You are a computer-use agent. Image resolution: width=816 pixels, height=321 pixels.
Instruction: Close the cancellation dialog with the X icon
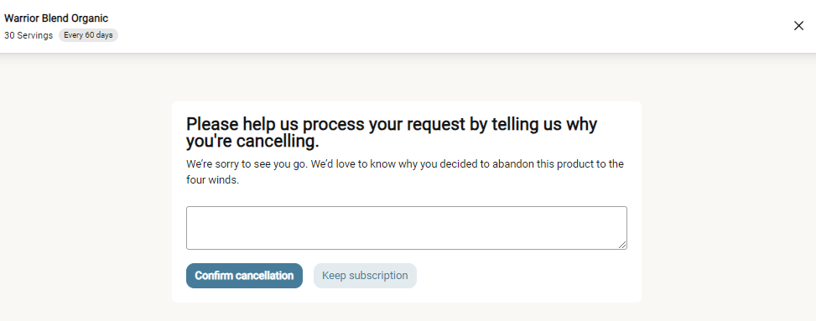(798, 26)
